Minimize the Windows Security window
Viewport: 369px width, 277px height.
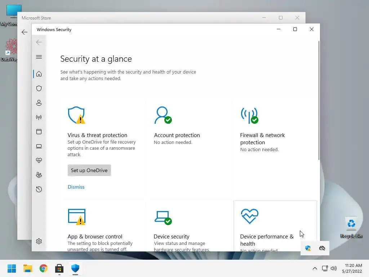(x=279, y=29)
